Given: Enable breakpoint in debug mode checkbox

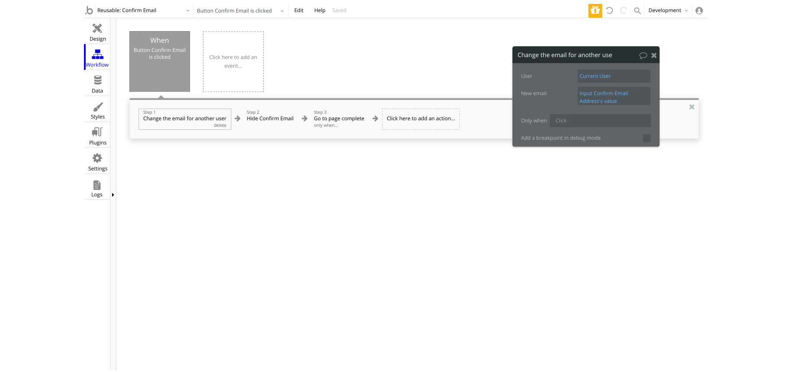Looking at the screenshot, I should pyautogui.click(x=647, y=138).
